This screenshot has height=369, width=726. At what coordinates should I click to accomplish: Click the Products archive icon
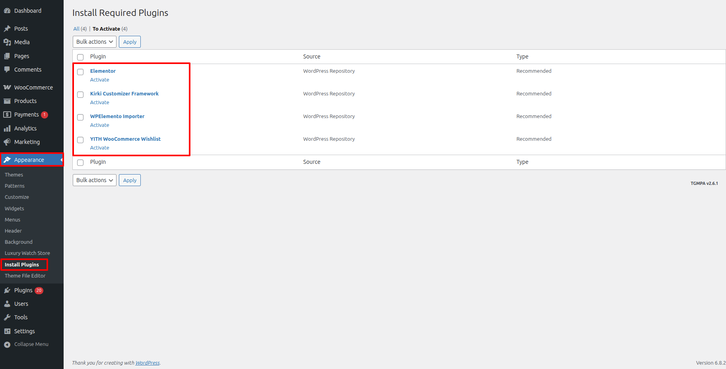pyautogui.click(x=7, y=101)
